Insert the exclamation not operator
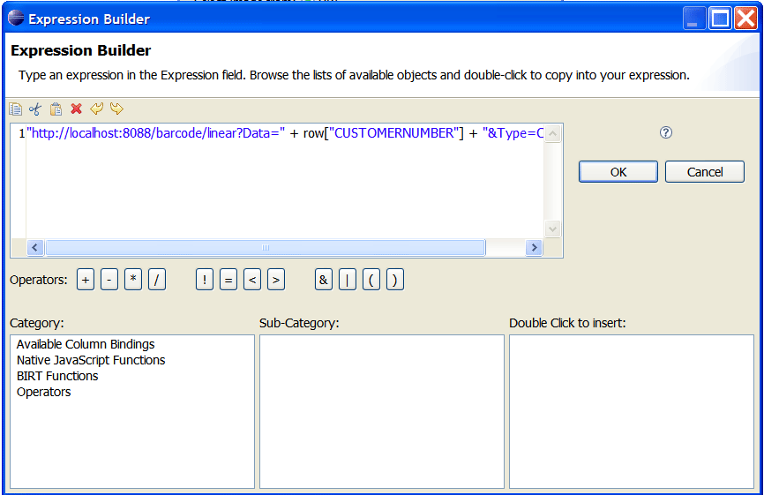The height and width of the screenshot is (495, 764). (205, 280)
